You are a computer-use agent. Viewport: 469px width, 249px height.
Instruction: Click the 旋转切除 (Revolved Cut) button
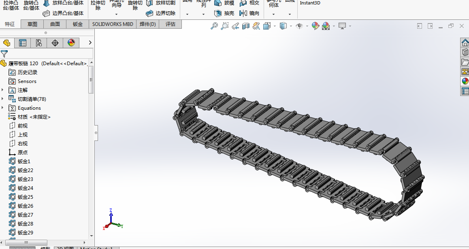tap(135, 5)
